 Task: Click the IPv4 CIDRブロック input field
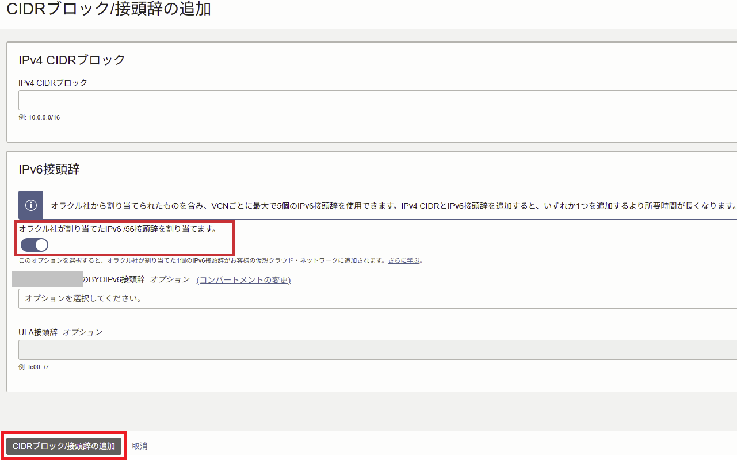(x=377, y=100)
